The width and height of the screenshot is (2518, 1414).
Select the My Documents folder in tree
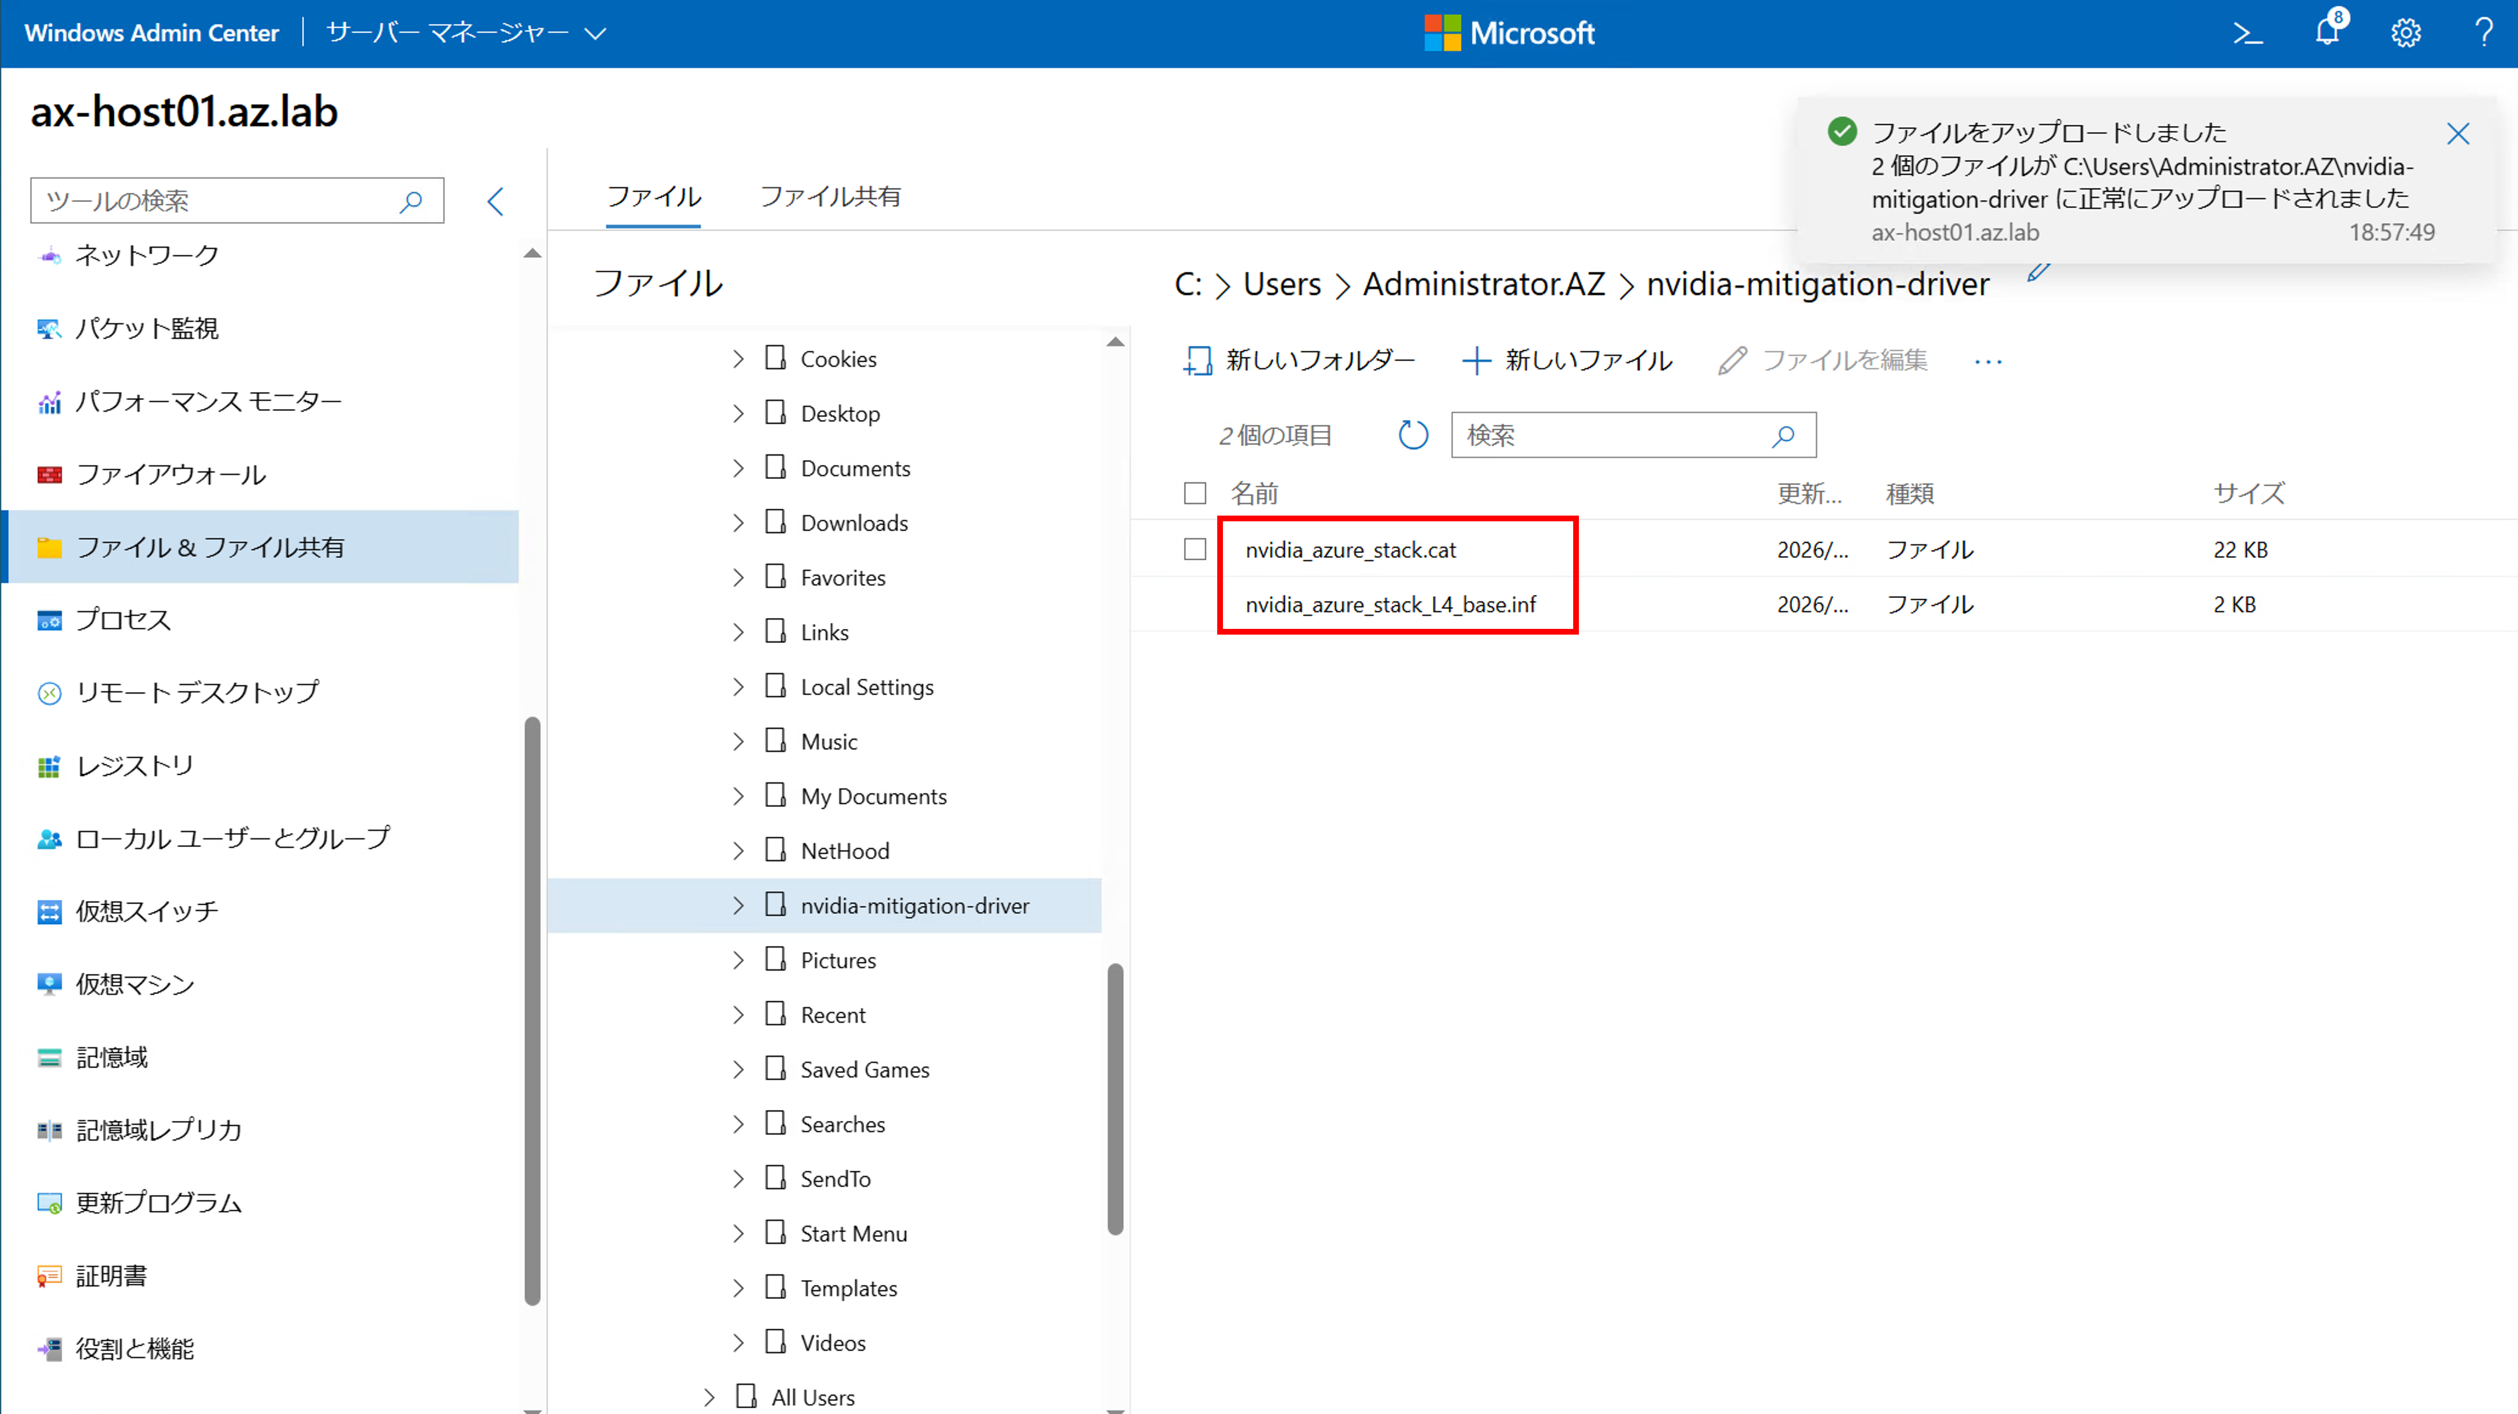[x=873, y=797]
